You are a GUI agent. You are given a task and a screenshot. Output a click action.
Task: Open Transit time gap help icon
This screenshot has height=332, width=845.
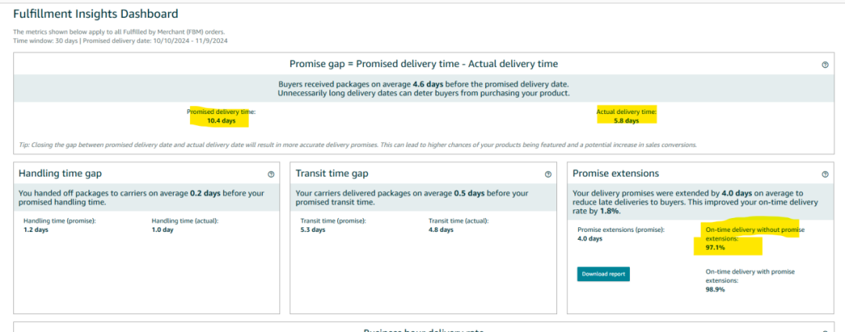[x=548, y=174]
